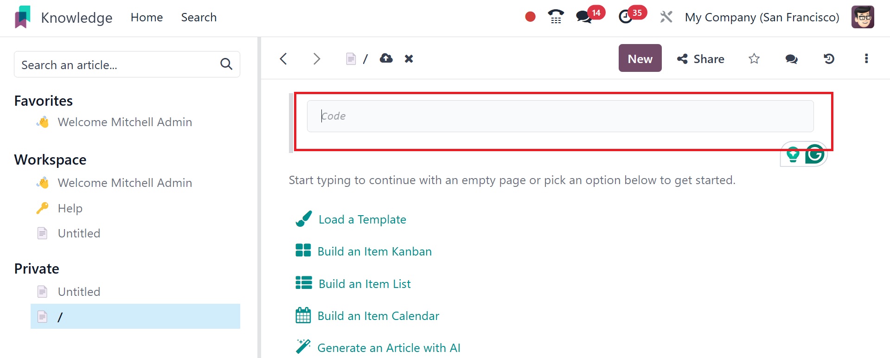890x358 pixels.
Task: Click the discard changes X icon
Action: (409, 58)
